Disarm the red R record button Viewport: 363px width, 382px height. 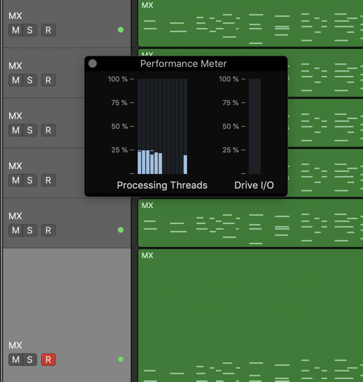tap(48, 360)
